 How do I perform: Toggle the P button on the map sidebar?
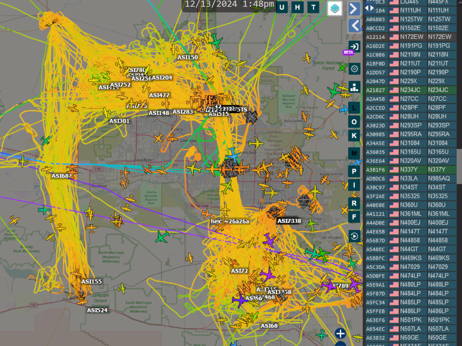[354, 171]
